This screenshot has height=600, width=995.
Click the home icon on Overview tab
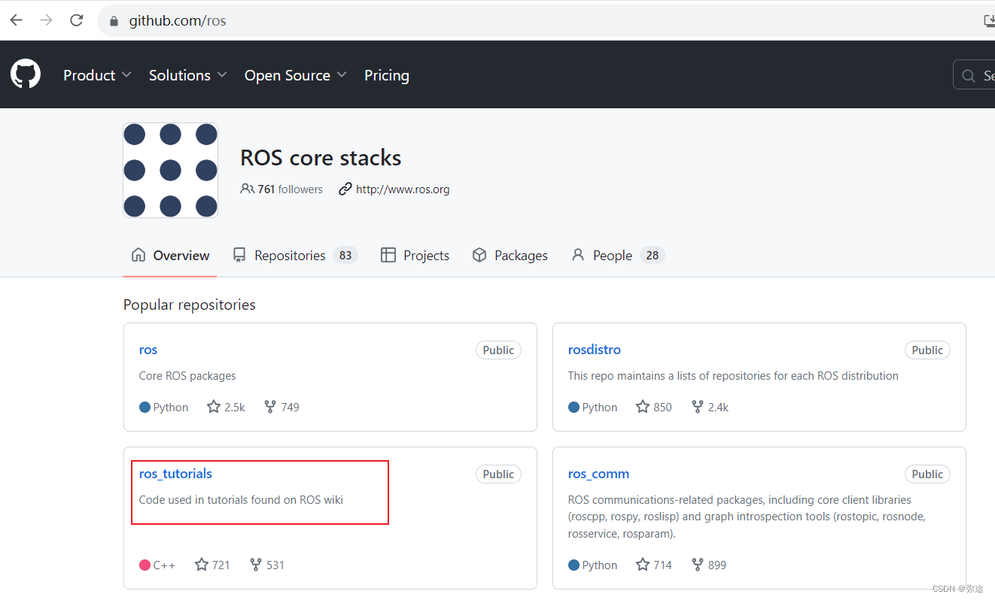click(138, 255)
